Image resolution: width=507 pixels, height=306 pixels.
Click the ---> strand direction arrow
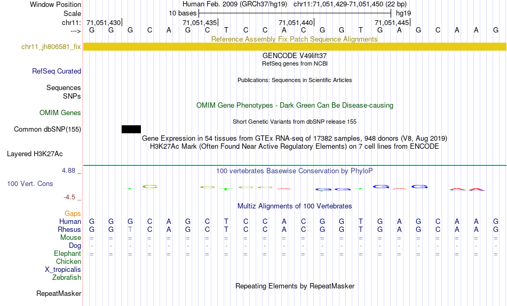(76, 31)
